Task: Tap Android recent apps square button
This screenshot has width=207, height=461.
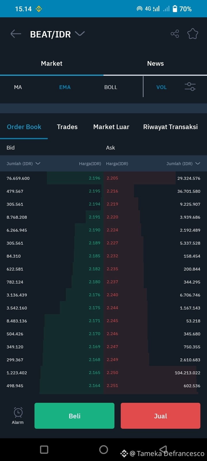Action: pyautogui.click(x=44, y=449)
